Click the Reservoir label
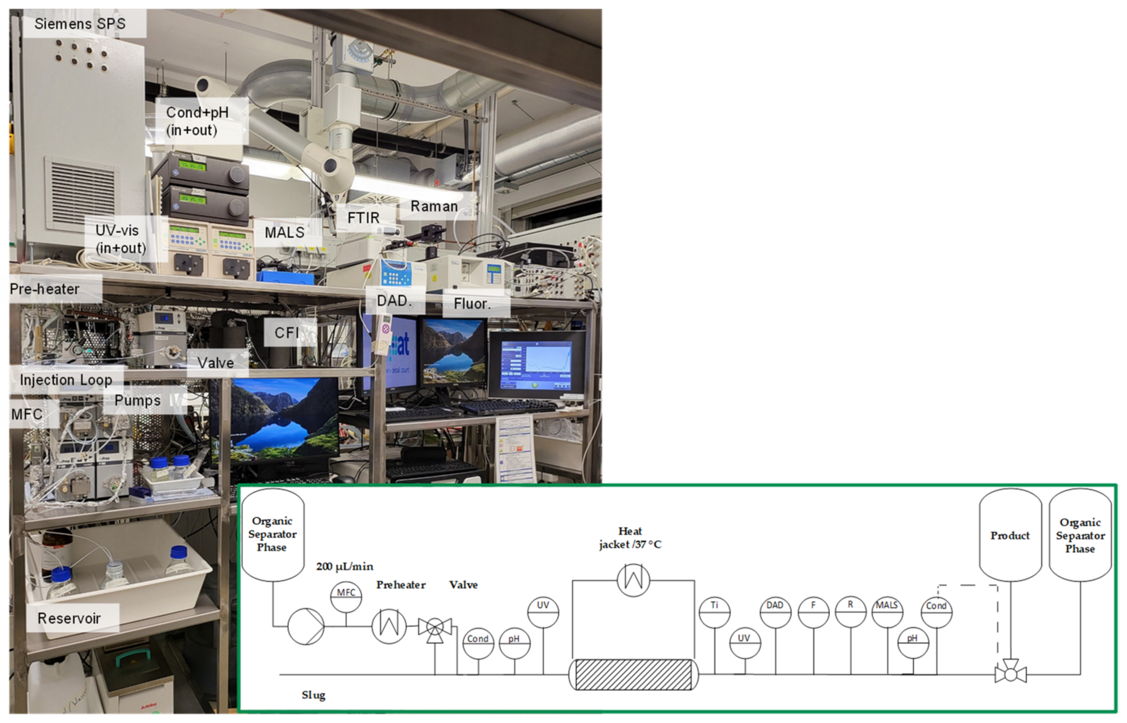 (x=69, y=618)
